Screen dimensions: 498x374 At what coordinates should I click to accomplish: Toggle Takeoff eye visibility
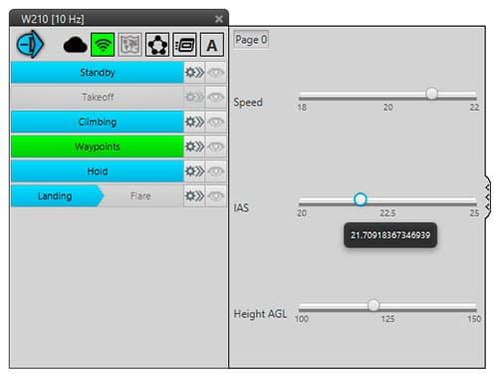216,97
